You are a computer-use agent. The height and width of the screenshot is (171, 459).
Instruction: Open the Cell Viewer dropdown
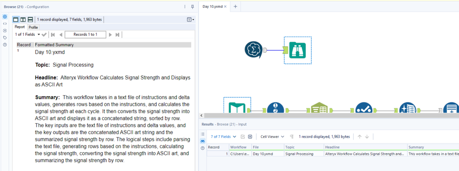click(272, 137)
